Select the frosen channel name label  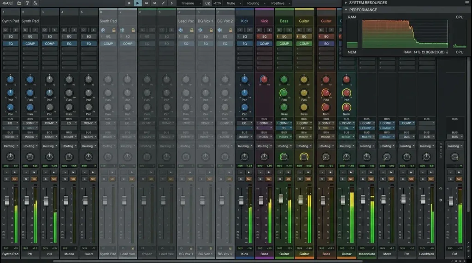pos(147,254)
